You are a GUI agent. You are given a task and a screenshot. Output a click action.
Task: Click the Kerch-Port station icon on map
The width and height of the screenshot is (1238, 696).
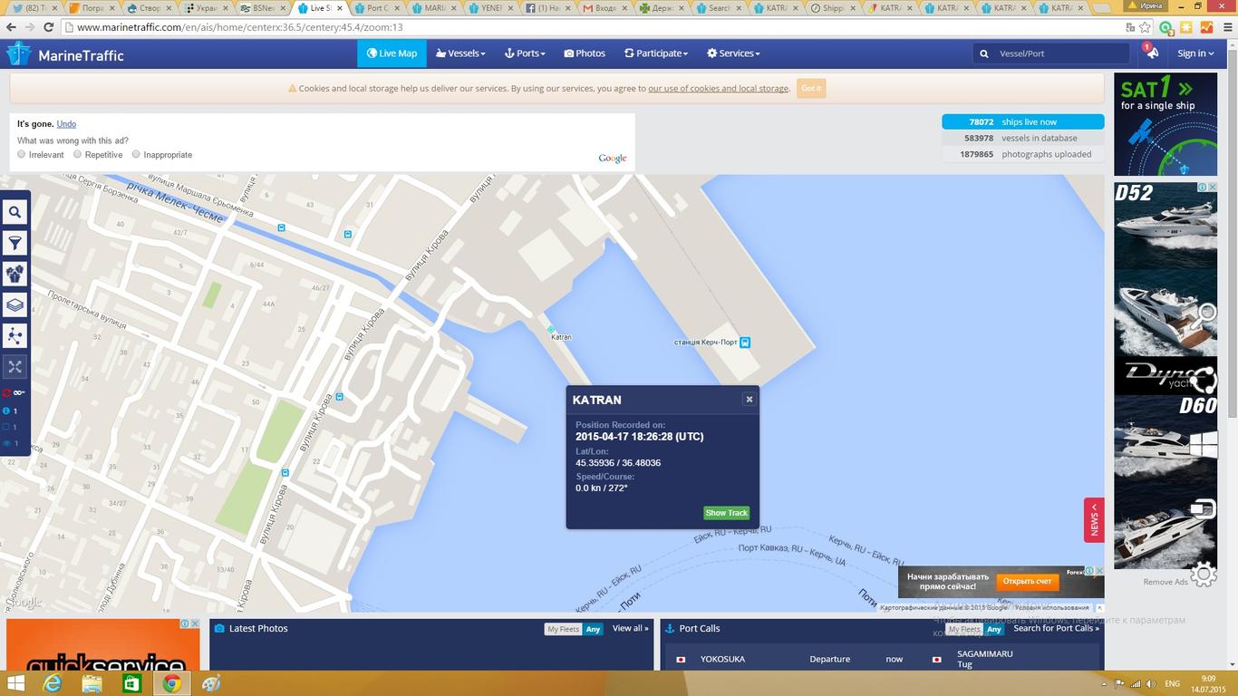pyautogui.click(x=745, y=343)
